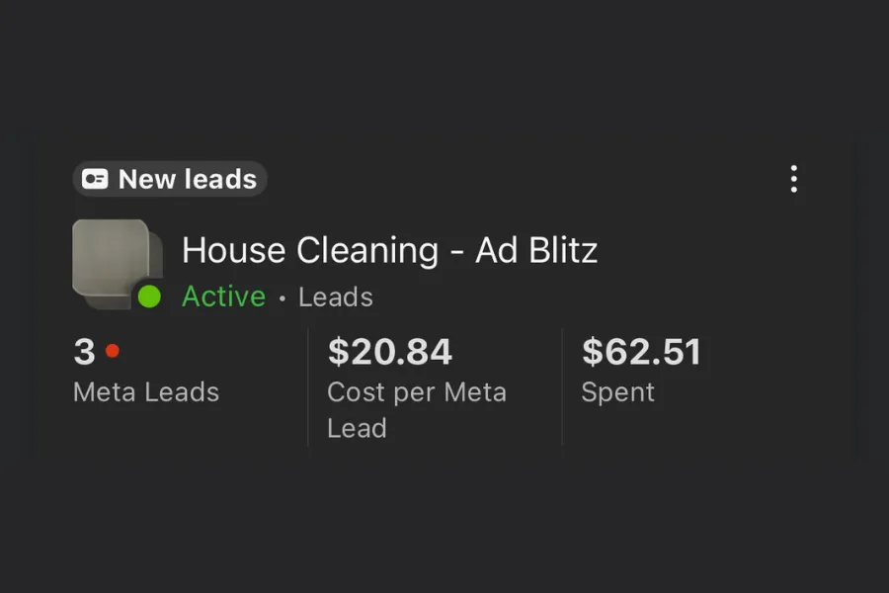Click the $20.84 cost value
The height and width of the screenshot is (593, 889).
pyautogui.click(x=390, y=352)
